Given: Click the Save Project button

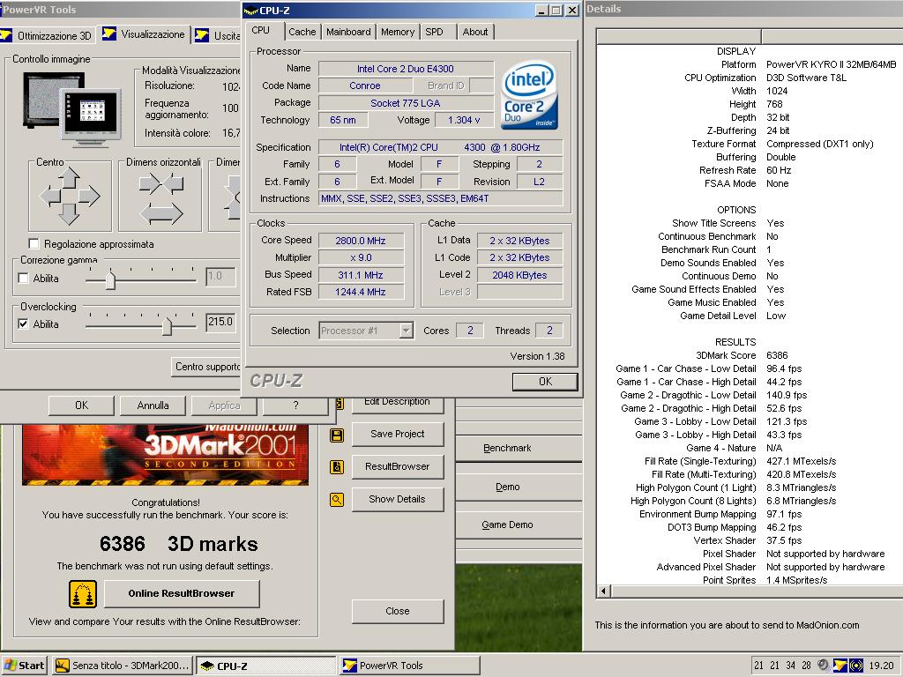Looking at the screenshot, I should pyautogui.click(x=398, y=434).
